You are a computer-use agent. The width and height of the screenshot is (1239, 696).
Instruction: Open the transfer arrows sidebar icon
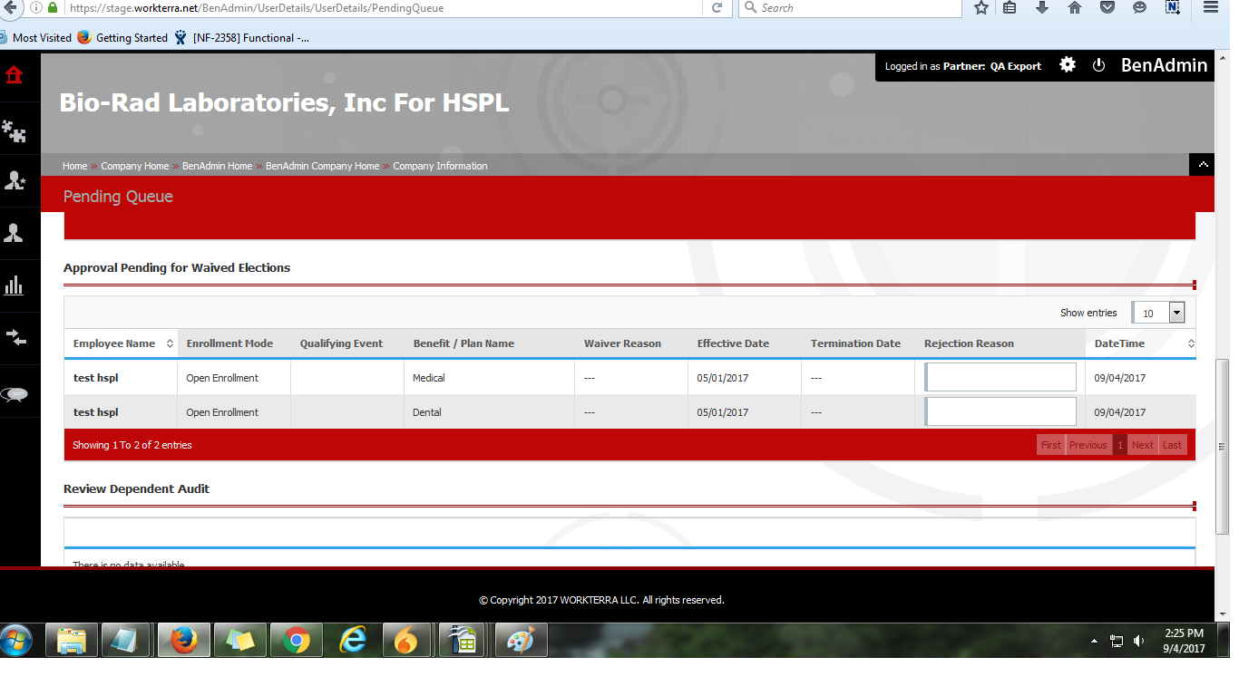click(x=15, y=338)
